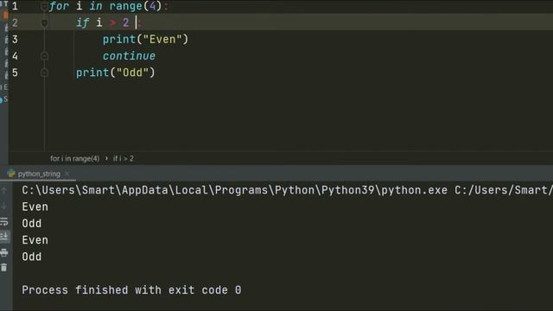Click the 'for' keyword on line 1
The width and height of the screenshot is (553, 311).
click(59, 6)
